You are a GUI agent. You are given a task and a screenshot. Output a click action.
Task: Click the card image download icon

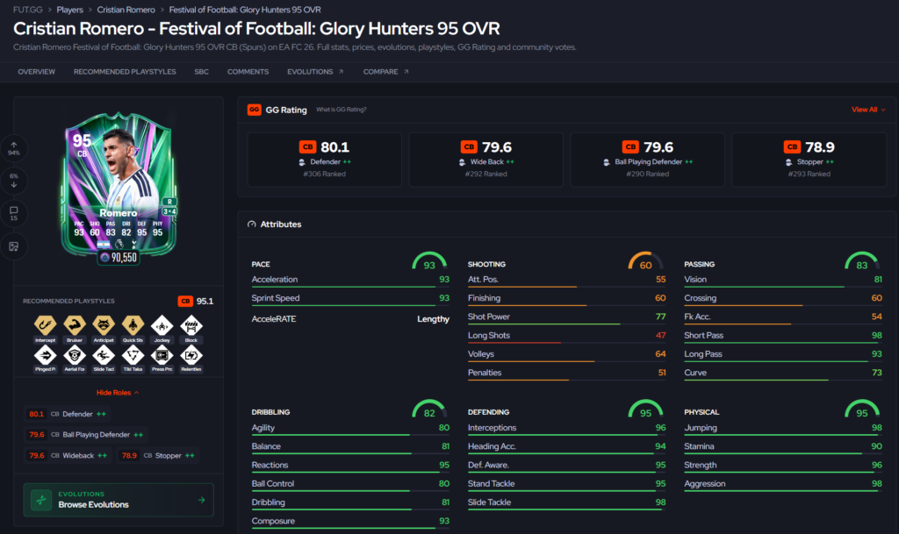tap(14, 246)
